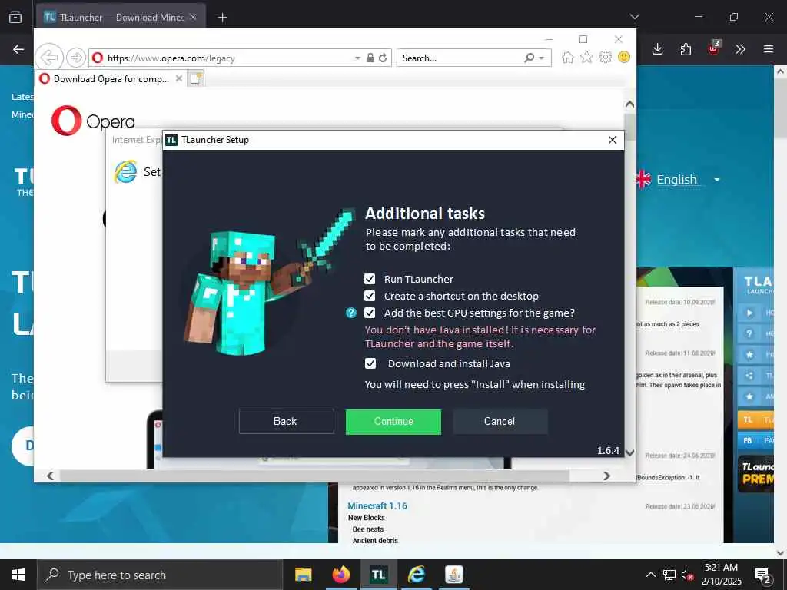The image size is (787, 590).
Task: Refresh the Opera page in Internet Explorer
Action: tap(383, 58)
